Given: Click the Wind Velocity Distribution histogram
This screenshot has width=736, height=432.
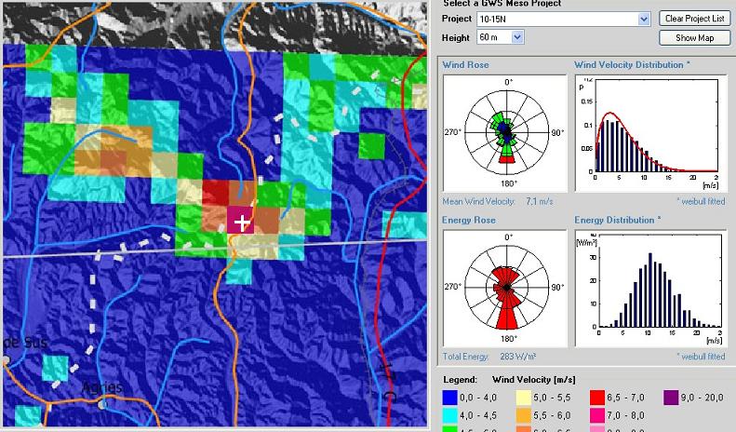Looking at the screenshot, I should click(x=651, y=133).
